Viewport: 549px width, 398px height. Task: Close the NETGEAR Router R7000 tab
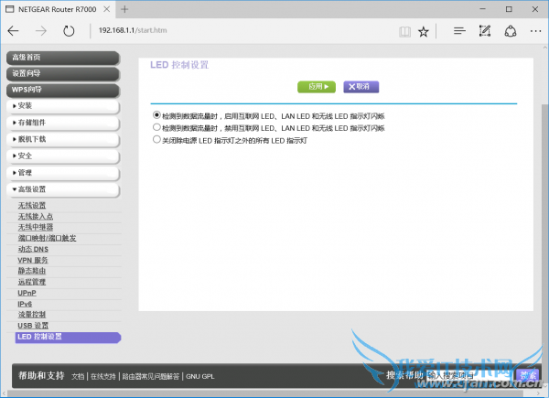tap(107, 9)
